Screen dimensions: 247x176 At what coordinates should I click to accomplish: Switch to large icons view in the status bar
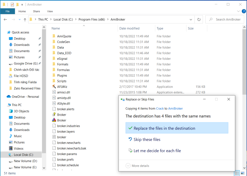[243, 173]
